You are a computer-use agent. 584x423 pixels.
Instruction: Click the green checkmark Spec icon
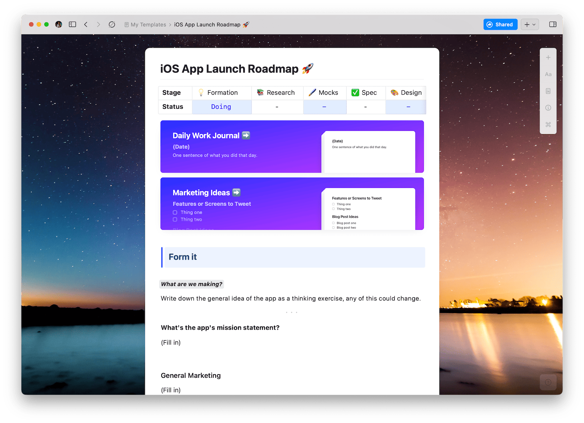[x=355, y=93]
